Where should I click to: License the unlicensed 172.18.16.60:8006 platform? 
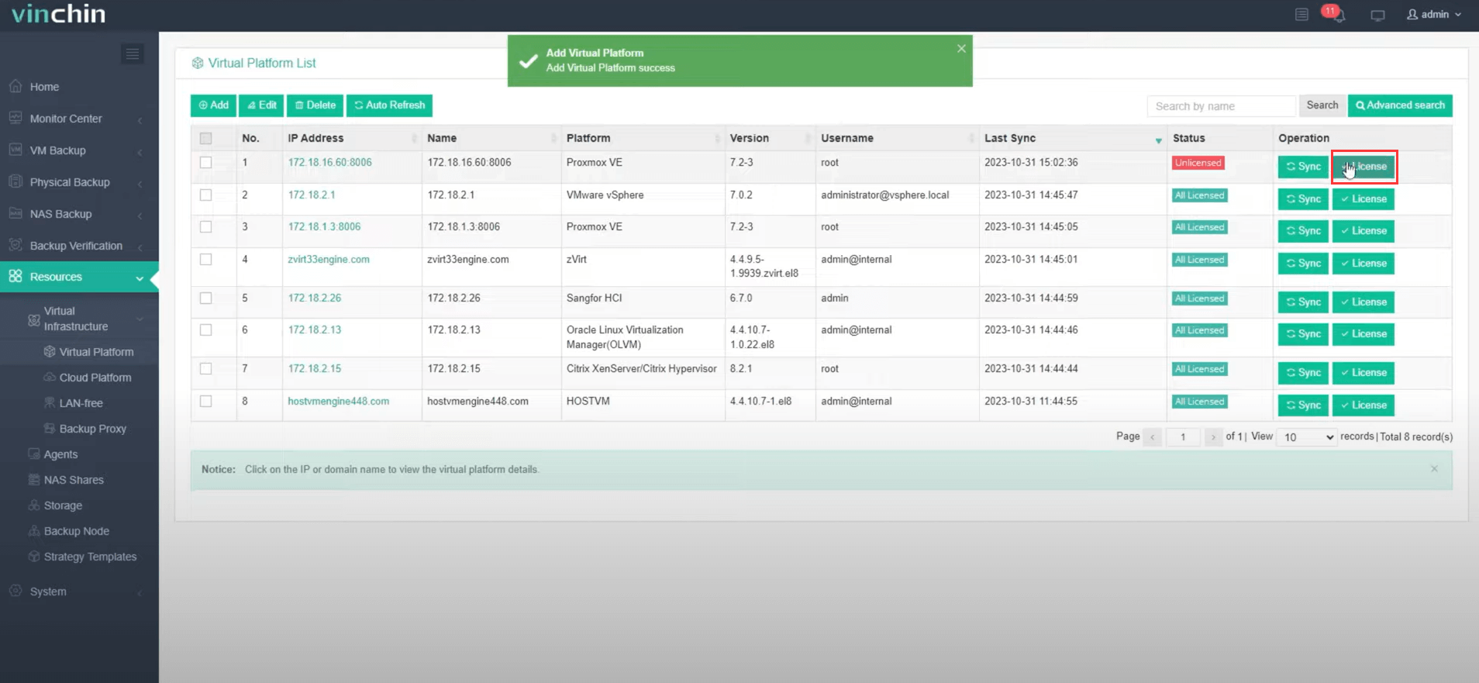pos(1364,167)
